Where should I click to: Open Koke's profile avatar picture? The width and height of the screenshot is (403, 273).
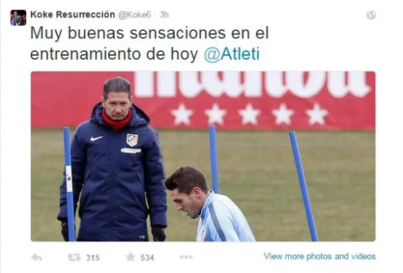(18, 17)
